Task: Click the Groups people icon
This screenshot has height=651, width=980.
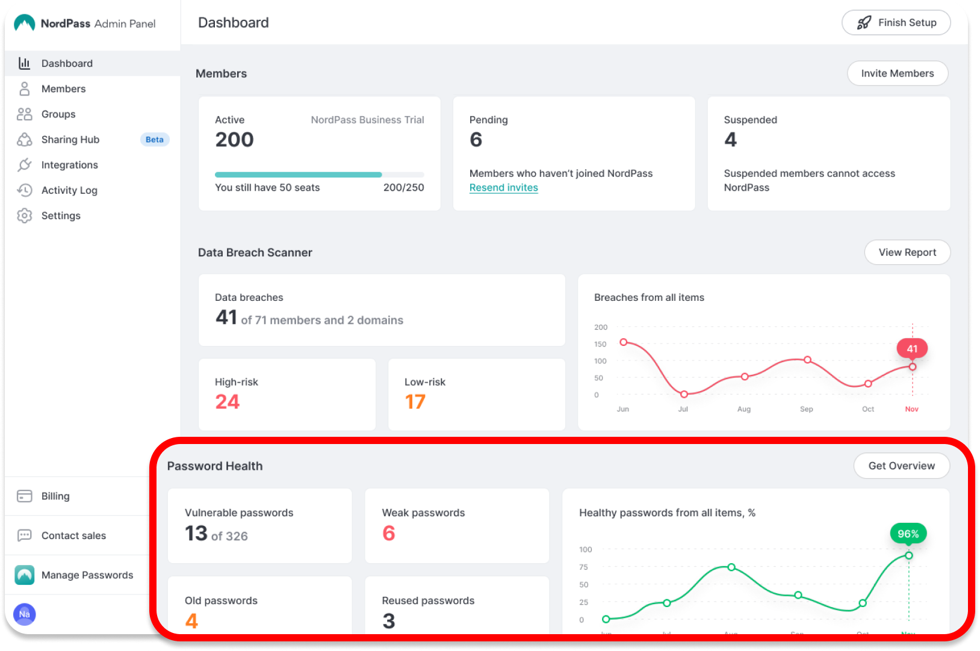Action: coord(24,114)
